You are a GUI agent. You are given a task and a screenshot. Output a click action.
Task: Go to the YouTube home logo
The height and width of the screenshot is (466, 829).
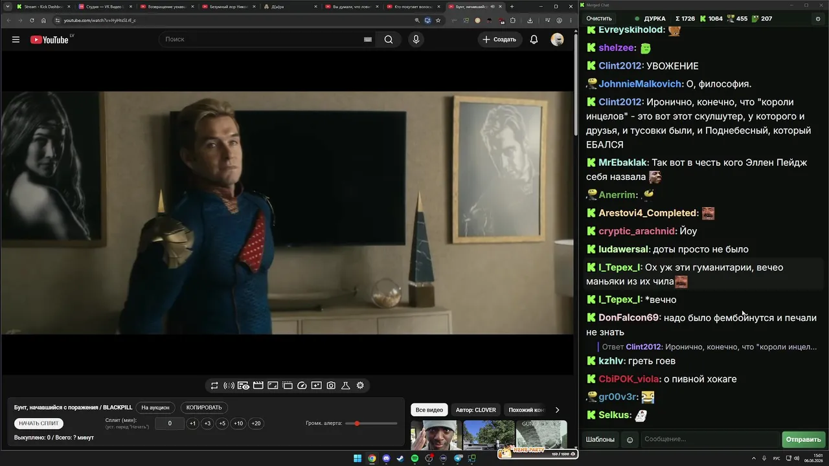(x=49, y=39)
